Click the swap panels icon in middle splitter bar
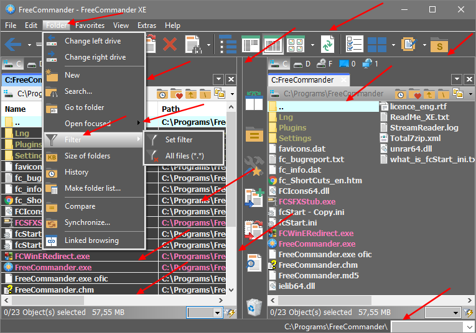Viewport: 476px width, 333px height. 254,101
